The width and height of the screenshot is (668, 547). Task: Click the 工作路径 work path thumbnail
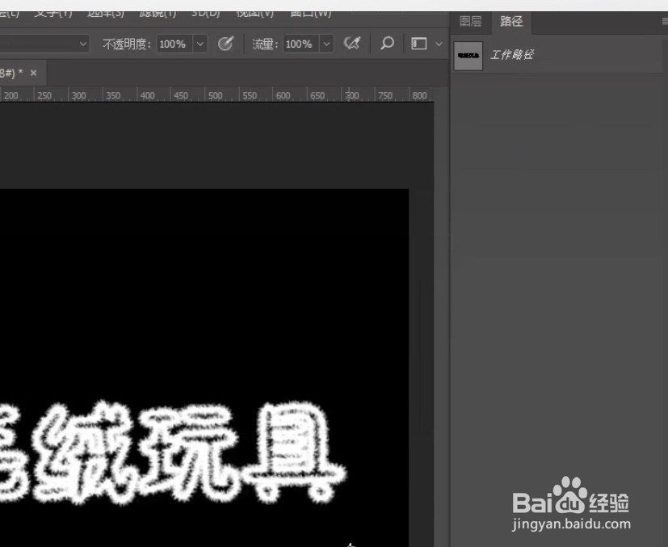coord(468,54)
